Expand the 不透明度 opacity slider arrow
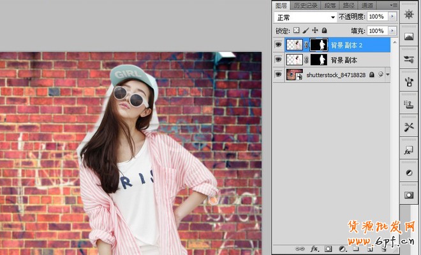Image resolution: width=421 pixels, height=255 pixels. coord(392,17)
